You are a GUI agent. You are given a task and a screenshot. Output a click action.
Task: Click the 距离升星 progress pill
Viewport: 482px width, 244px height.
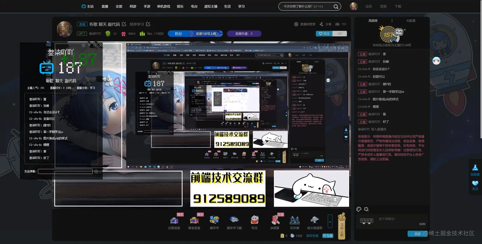click(244, 33)
